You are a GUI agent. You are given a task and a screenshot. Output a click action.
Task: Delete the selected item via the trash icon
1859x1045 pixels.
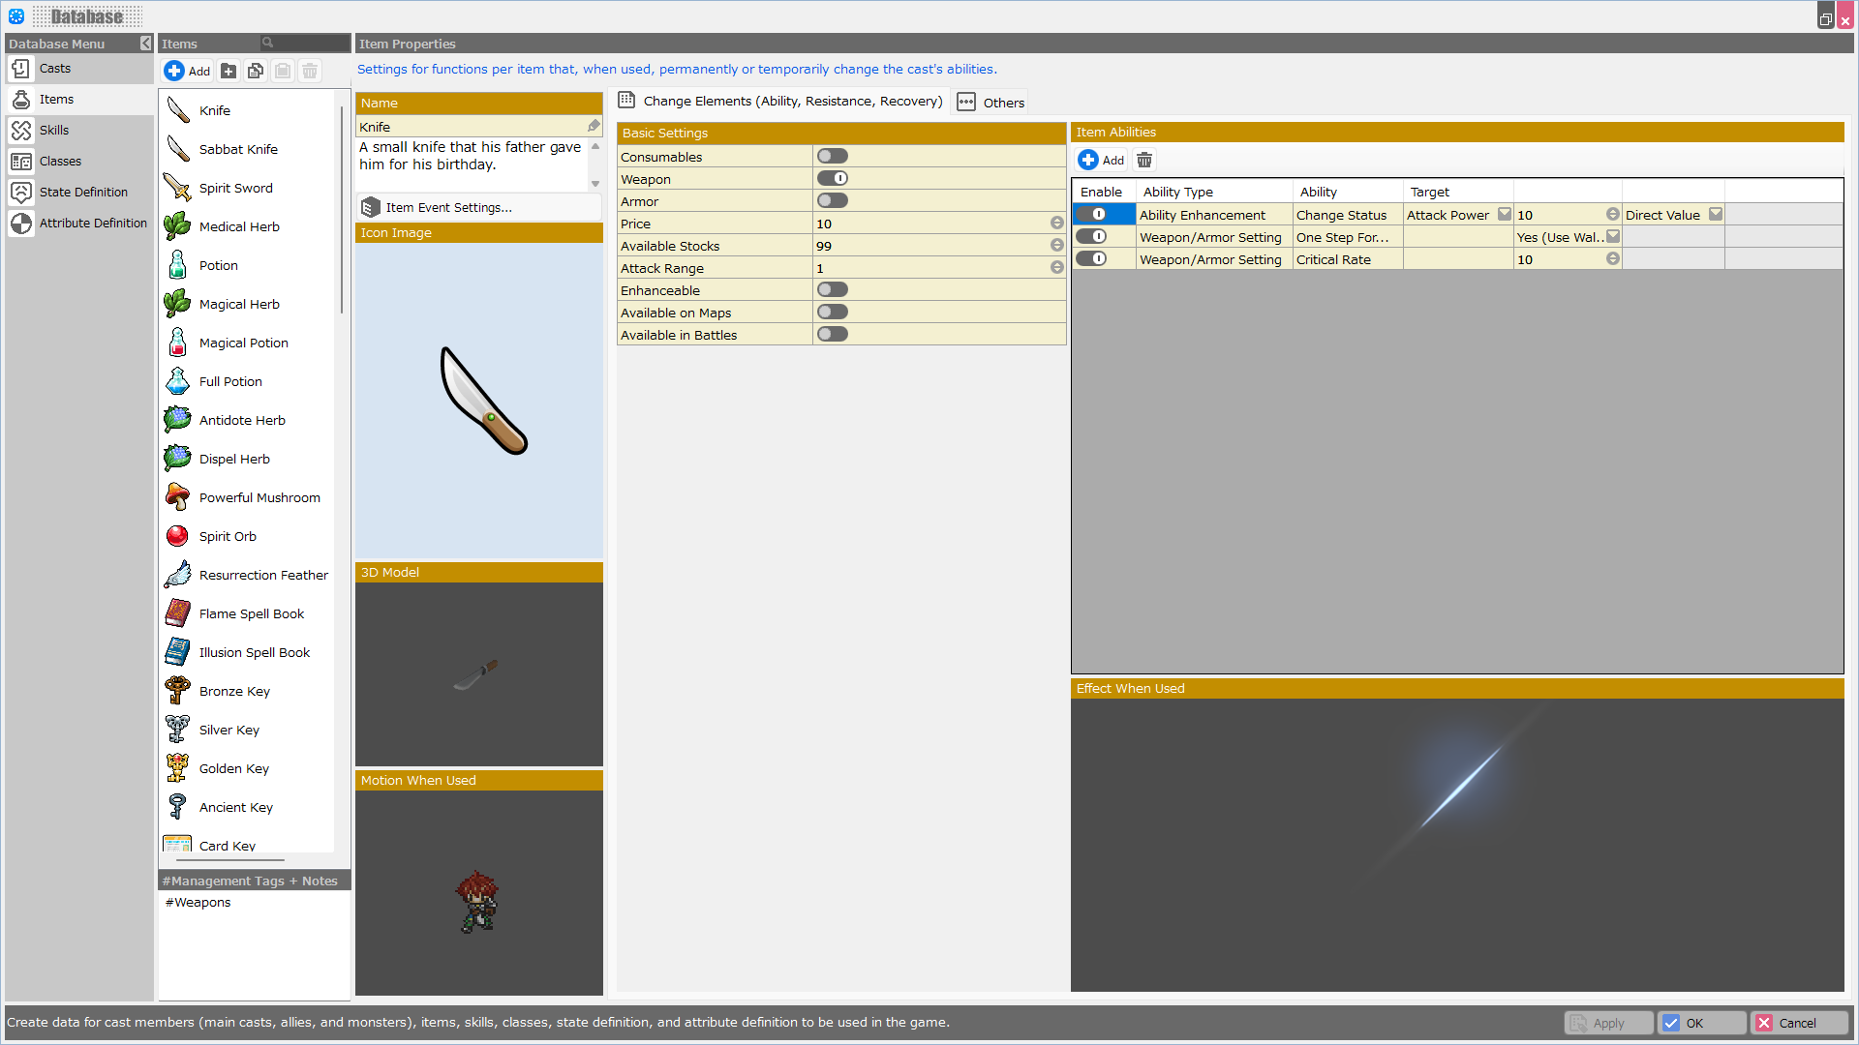309,71
